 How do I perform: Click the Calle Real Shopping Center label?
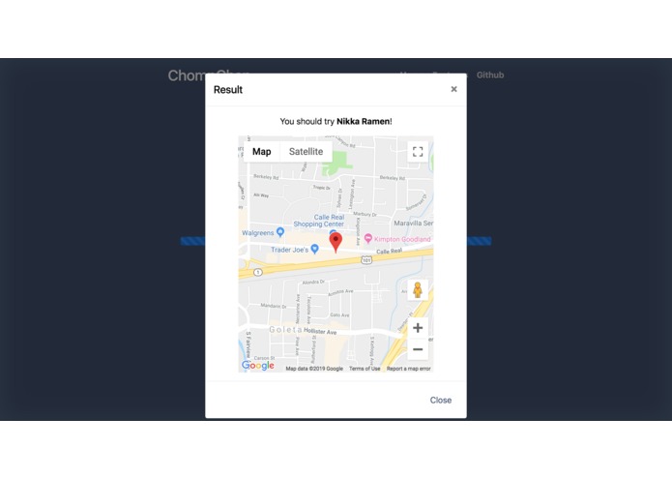click(x=319, y=221)
